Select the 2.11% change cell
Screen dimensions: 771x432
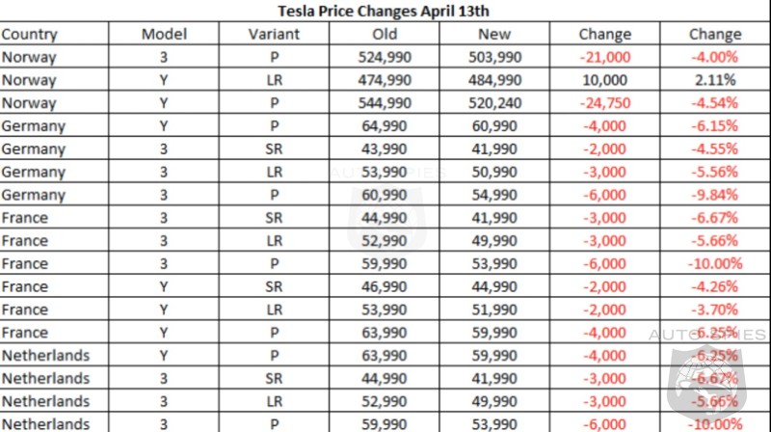(x=714, y=80)
